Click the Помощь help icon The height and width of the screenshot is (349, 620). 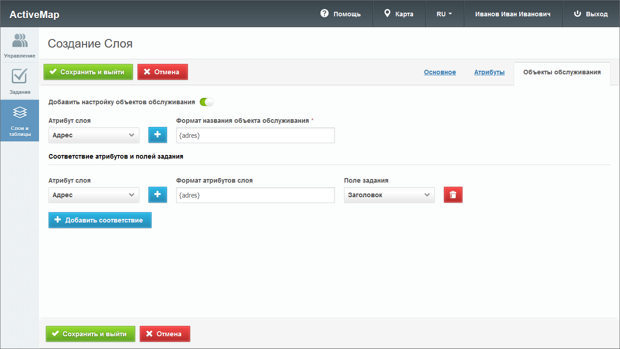[x=324, y=14]
